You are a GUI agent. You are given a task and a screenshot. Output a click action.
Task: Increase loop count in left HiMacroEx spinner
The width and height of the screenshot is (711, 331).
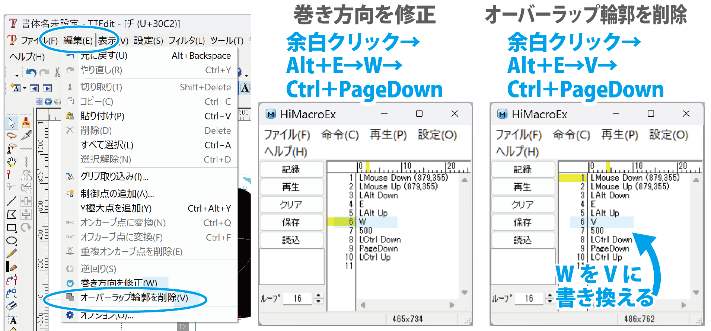(x=318, y=296)
